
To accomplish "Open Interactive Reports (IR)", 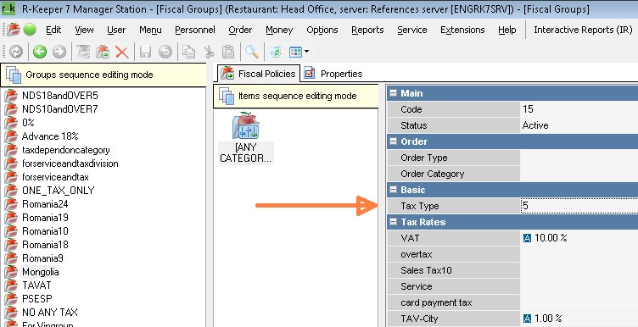I will click(583, 30).
